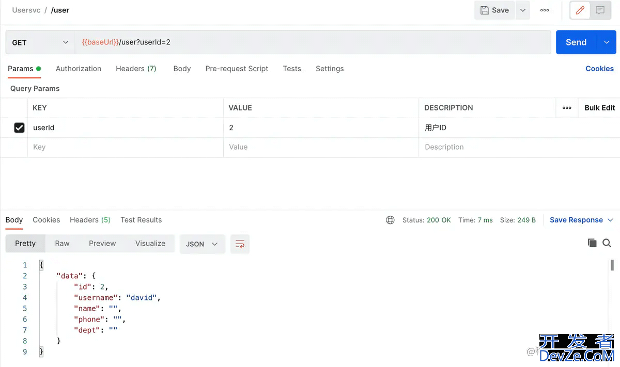Viewport: 620px width, 367px height.
Task: Click the Save button
Action: click(494, 10)
